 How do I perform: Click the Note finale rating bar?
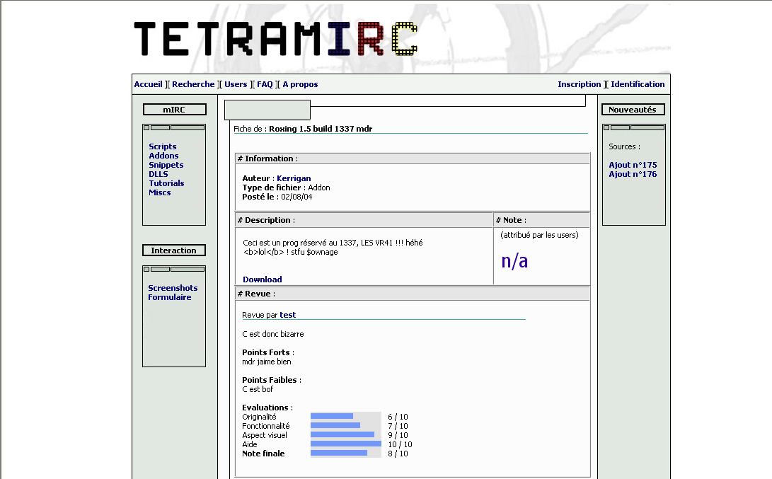click(345, 453)
